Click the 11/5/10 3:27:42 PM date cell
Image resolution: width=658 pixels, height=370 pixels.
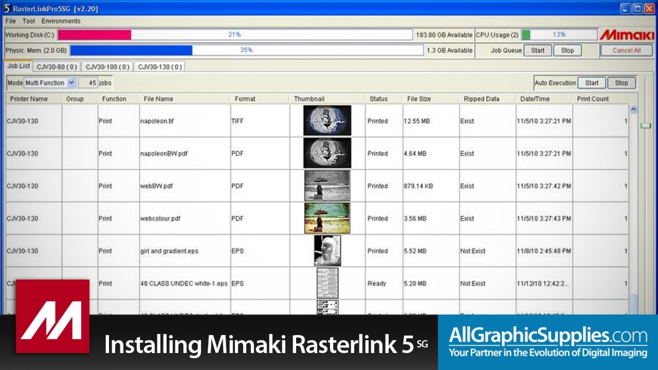click(x=544, y=186)
